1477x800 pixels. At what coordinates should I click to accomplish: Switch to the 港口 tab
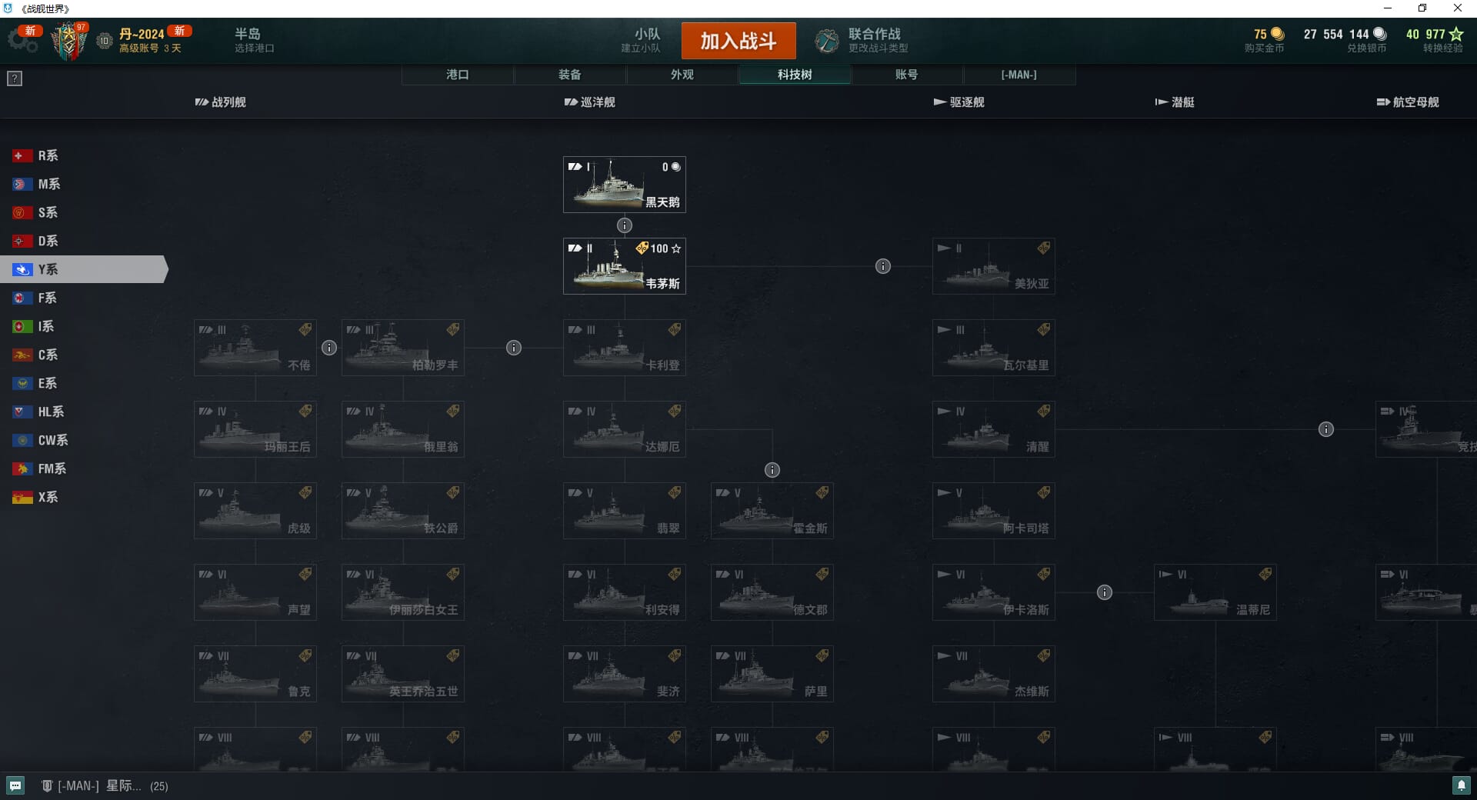458,75
